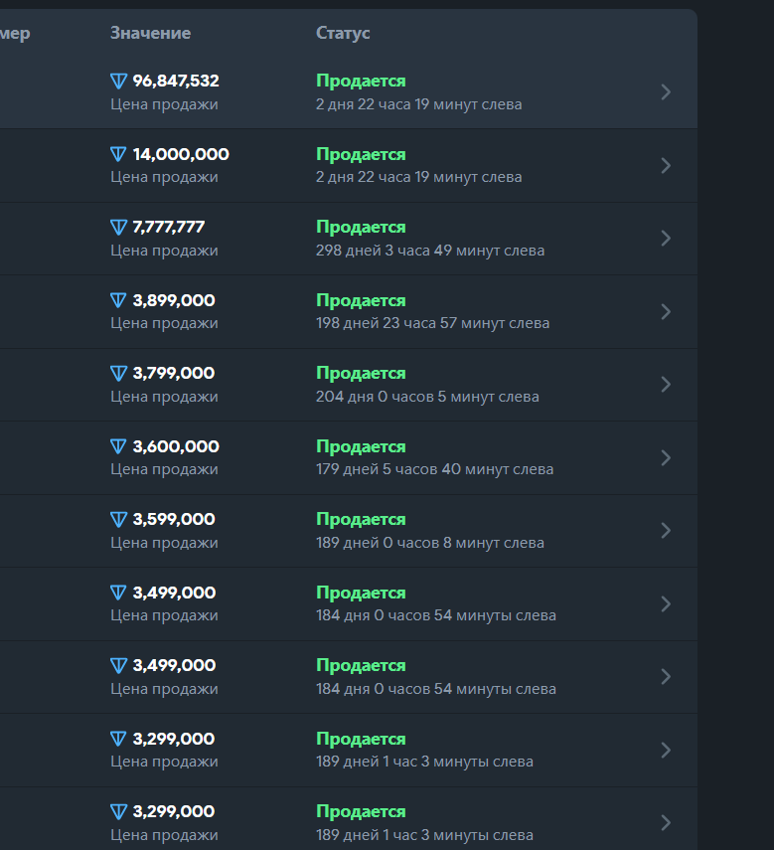Click the TON symbol beside 3,600,000
This screenshot has width=774, height=850.
click(119, 446)
